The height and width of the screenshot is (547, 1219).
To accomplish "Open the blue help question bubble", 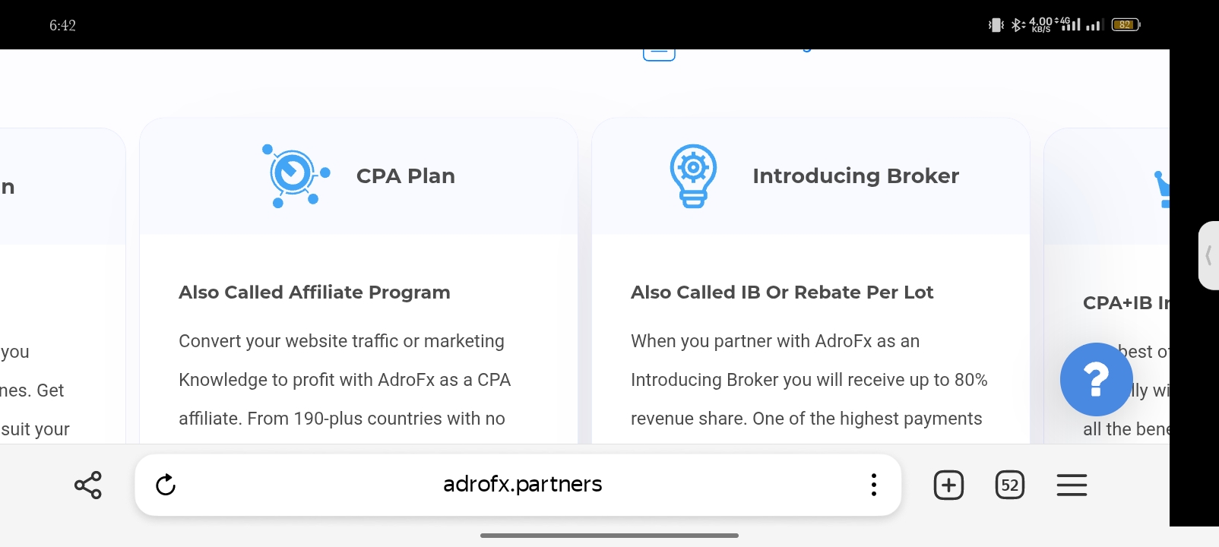I will coord(1096,379).
